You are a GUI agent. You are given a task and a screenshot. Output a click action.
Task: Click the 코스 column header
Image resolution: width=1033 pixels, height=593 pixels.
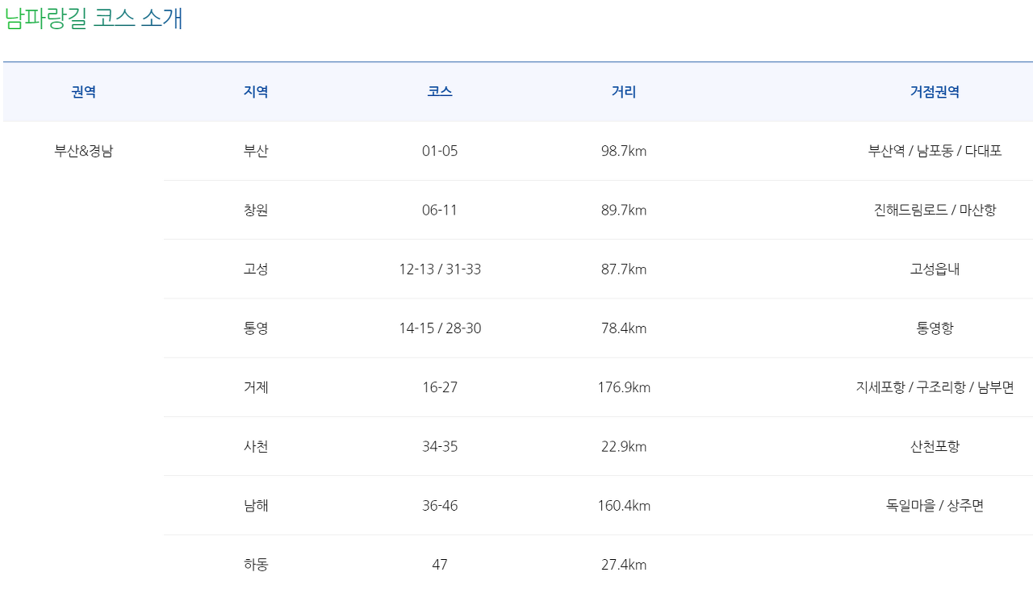440,92
